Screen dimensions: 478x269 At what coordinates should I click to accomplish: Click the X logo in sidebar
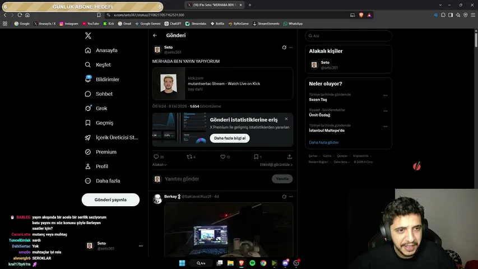[x=88, y=36]
